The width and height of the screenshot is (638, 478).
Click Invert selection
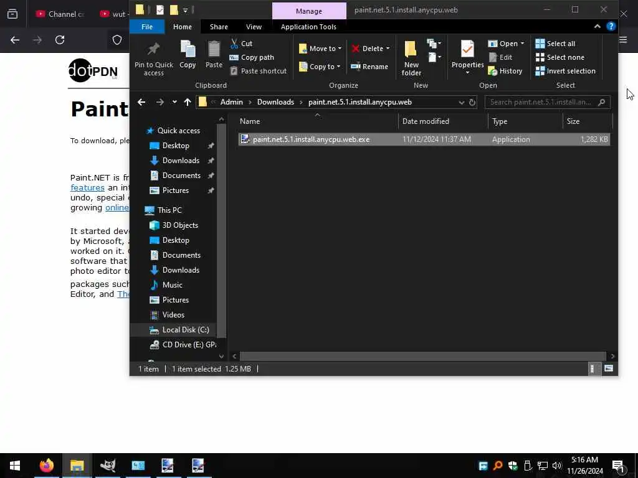566,71
